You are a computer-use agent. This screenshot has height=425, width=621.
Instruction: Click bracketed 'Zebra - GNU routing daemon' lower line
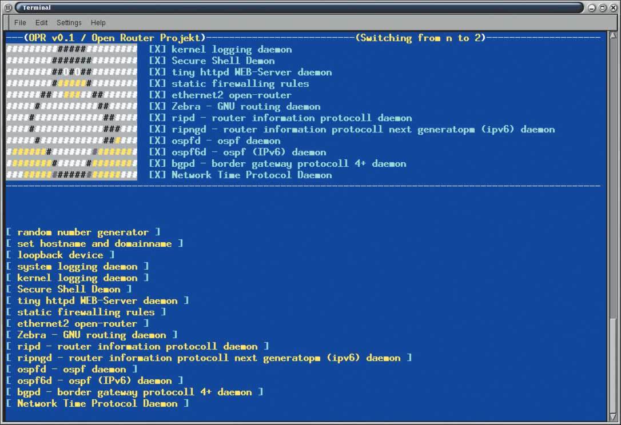coord(92,335)
